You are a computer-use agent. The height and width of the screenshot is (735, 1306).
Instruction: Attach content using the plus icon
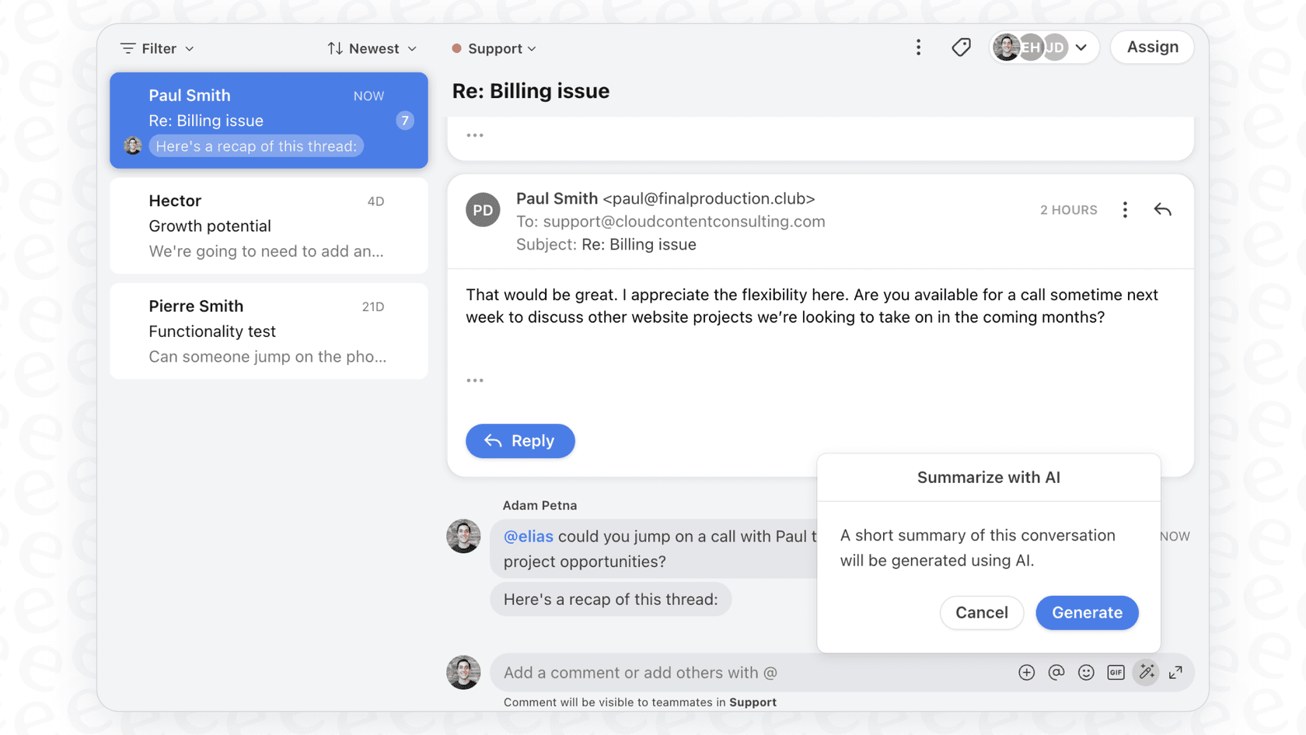(1026, 672)
